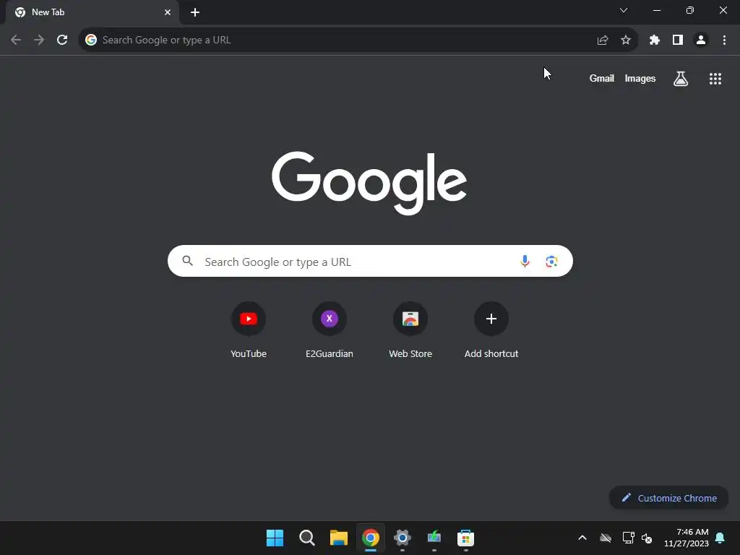Search by image with Google Lens icon
Viewport: 740px width, 555px height.
point(551,262)
